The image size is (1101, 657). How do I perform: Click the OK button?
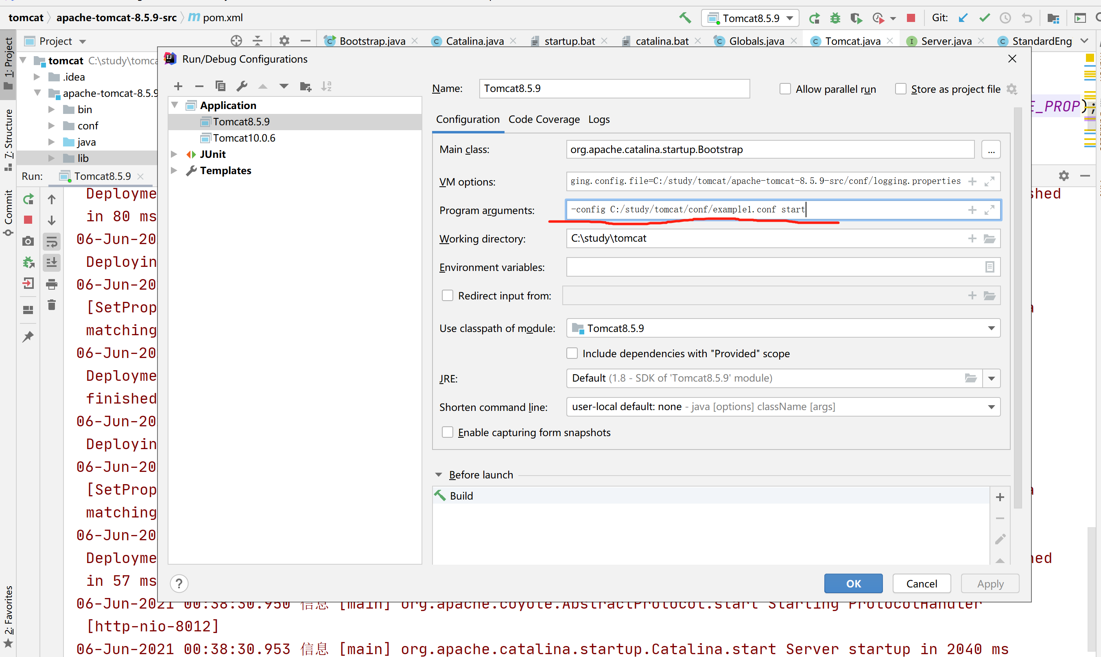click(853, 583)
